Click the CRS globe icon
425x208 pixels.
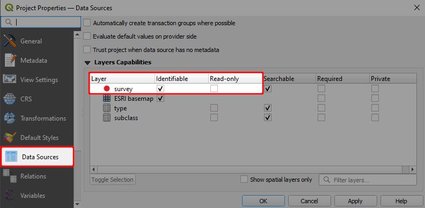(x=10, y=99)
